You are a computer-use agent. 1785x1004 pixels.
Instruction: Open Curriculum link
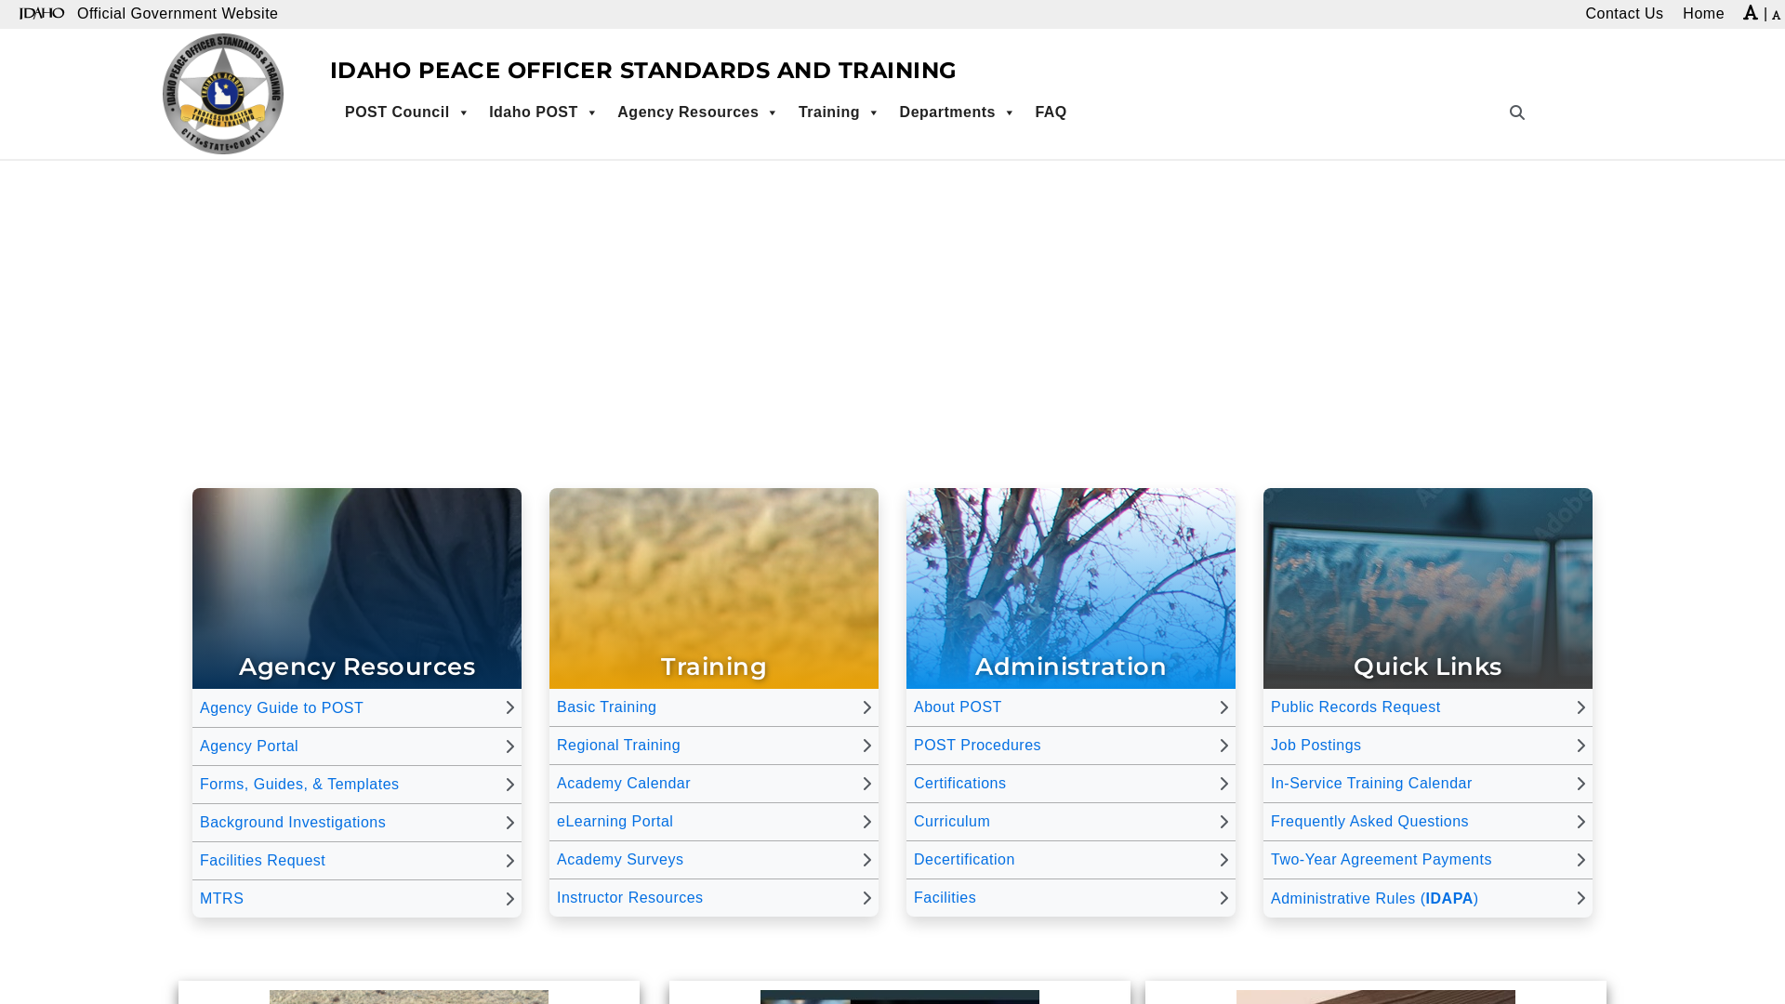click(952, 822)
